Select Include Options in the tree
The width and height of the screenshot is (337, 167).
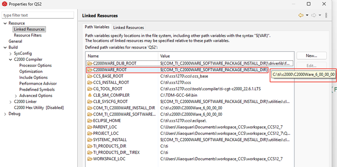[34, 78]
